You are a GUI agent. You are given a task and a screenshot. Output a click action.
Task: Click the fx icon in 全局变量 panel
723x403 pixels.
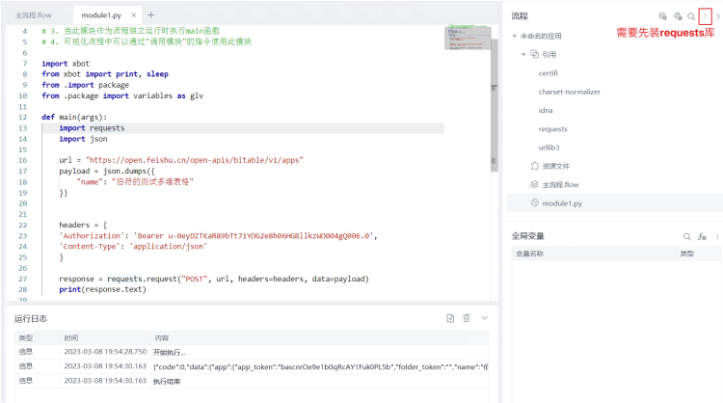(x=702, y=236)
